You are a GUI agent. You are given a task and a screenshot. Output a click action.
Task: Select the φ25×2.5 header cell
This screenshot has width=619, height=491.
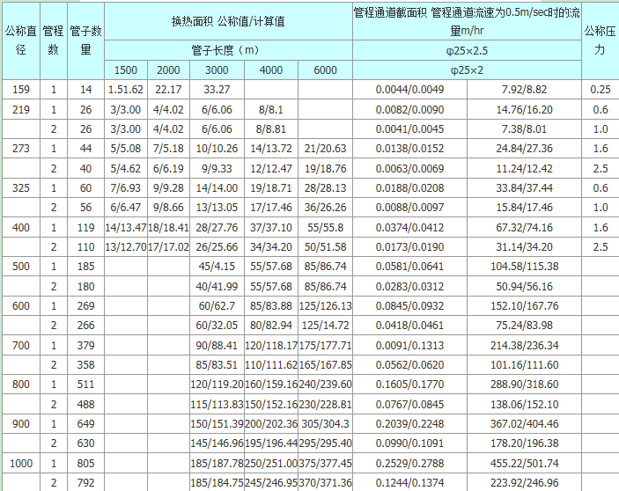tap(467, 49)
